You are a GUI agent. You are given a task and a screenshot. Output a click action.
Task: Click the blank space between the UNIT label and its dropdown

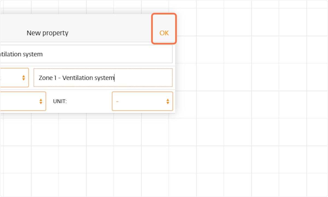(89, 101)
